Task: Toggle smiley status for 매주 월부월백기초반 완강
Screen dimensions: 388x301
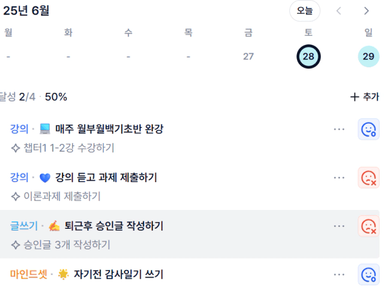Action: 368,129
